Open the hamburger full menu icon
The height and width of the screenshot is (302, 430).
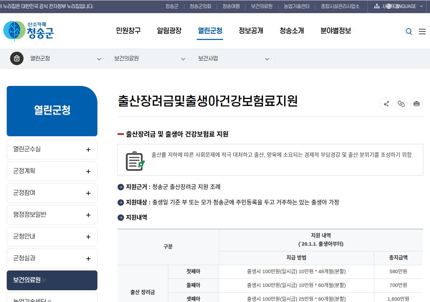pyautogui.click(x=422, y=32)
